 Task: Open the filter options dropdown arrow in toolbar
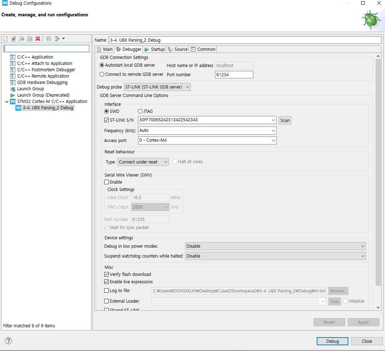click(x=64, y=39)
